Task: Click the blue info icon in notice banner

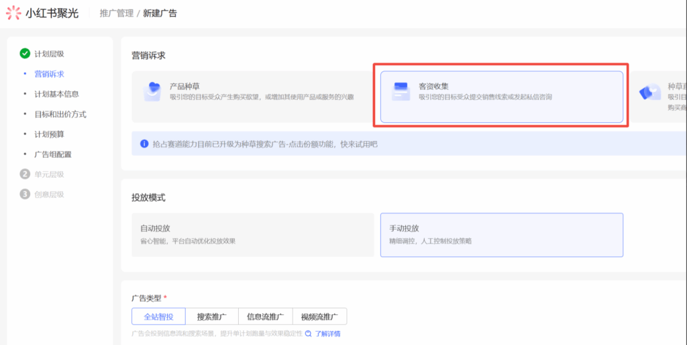Action: 144,144
